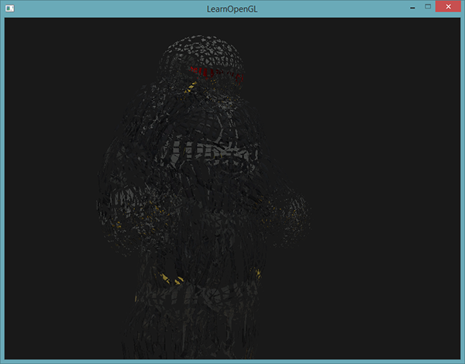
Task: Click the application icon in the title bar
Action: (9, 8)
